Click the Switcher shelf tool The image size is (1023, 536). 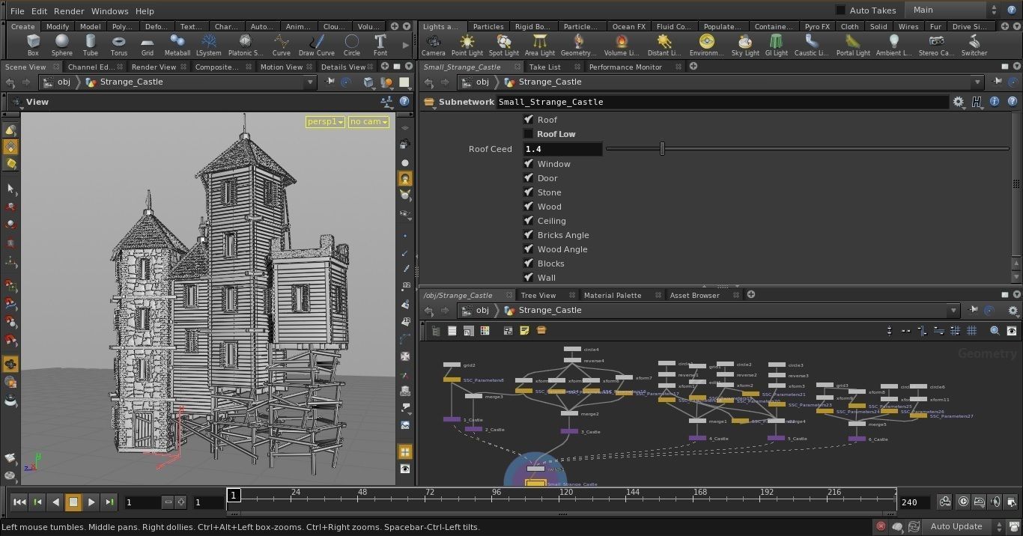974,45
